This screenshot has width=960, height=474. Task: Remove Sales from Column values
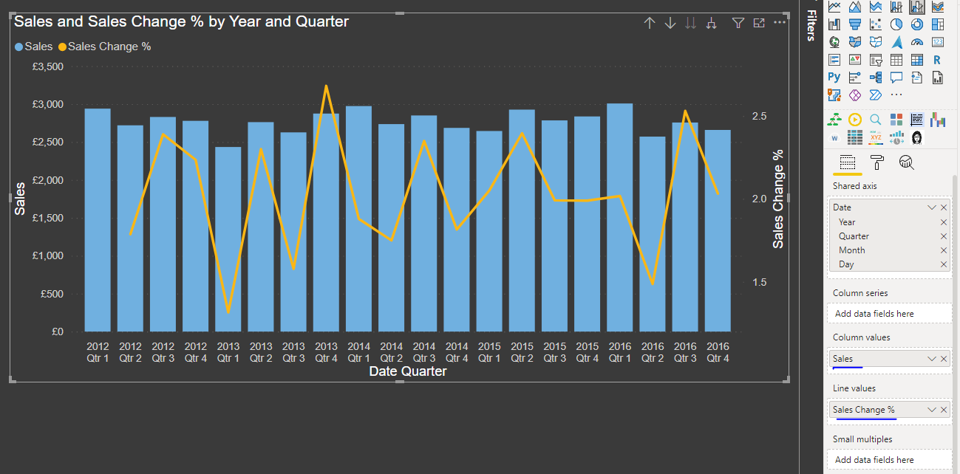pyautogui.click(x=944, y=359)
